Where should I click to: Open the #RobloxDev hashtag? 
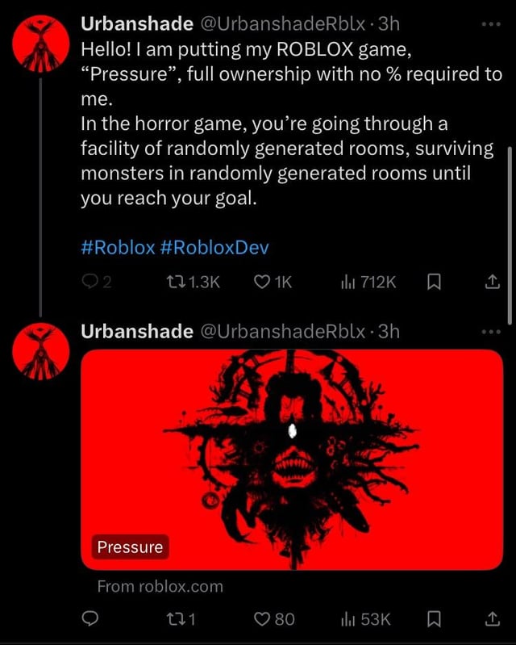pyautogui.click(x=214, y=247)
